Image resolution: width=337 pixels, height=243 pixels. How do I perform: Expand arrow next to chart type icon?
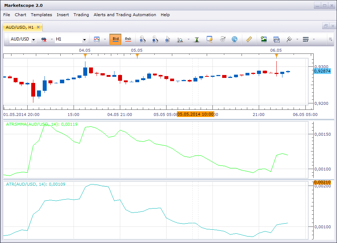[x=105, y=39]
